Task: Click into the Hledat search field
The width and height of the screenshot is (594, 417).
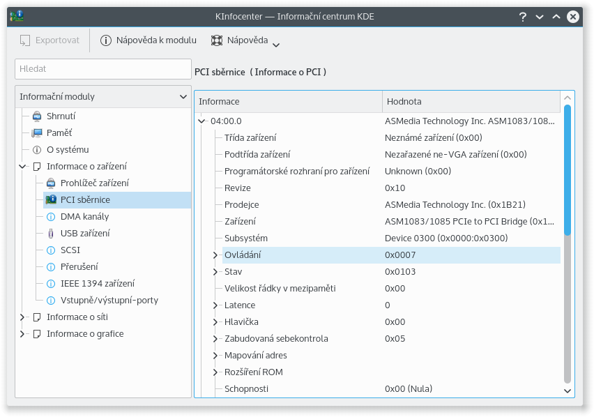Action: [103, 69]
